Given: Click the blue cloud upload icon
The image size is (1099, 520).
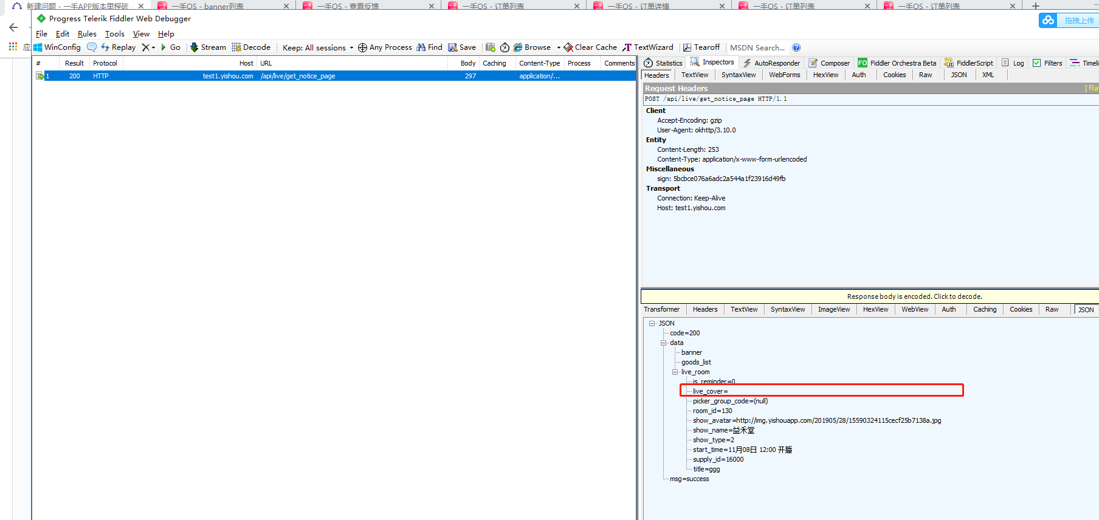Looking at the screenshot, I should coord(1048,20).
